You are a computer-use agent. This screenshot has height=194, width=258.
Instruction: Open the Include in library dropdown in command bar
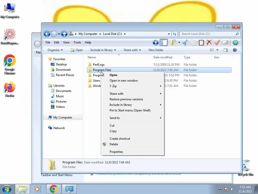[103, 50]
